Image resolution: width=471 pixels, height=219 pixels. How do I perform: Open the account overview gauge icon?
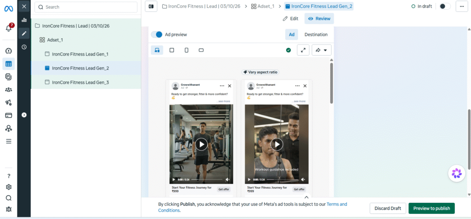click(9, 51)
